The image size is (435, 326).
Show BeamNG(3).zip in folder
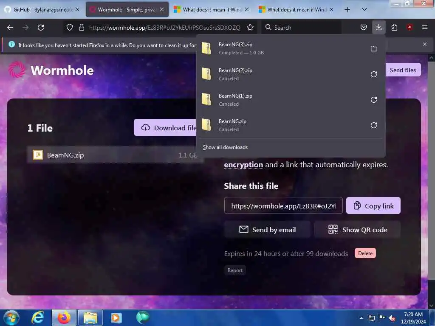374,49
